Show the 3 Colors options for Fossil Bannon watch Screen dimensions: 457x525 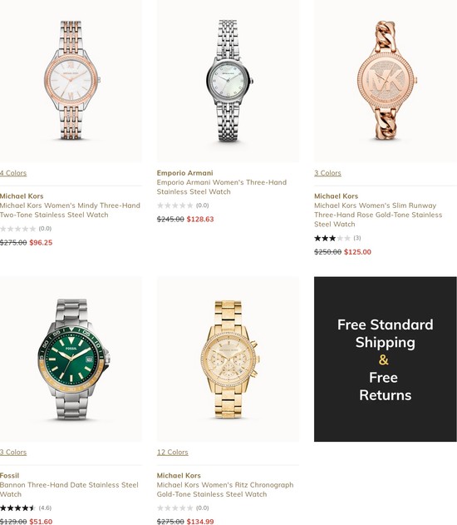click(x=13, y=453)
